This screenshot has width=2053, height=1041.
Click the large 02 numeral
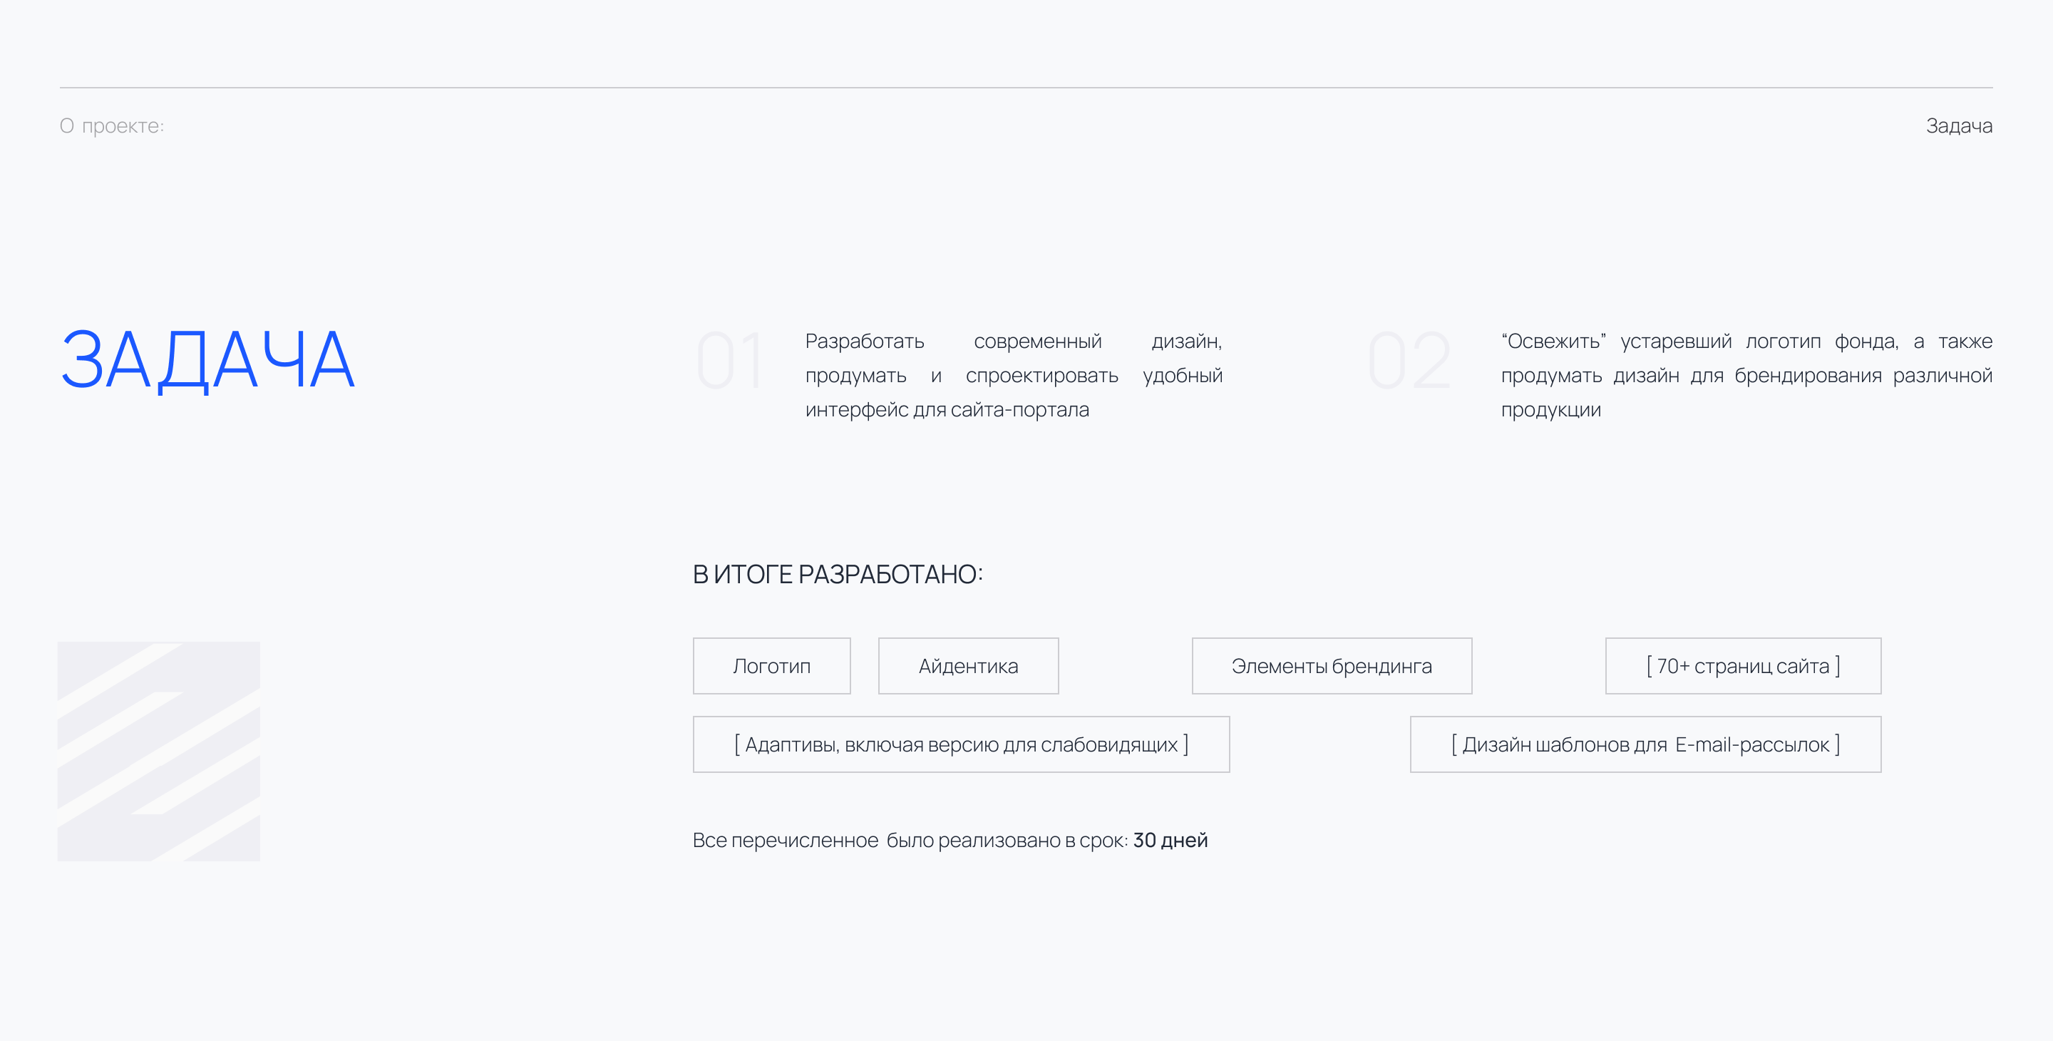coord(1409,362)
